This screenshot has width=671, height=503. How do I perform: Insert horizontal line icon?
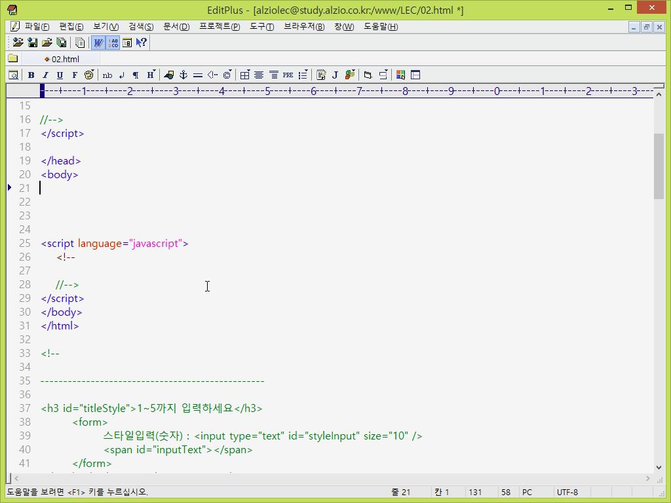point(198,75)
